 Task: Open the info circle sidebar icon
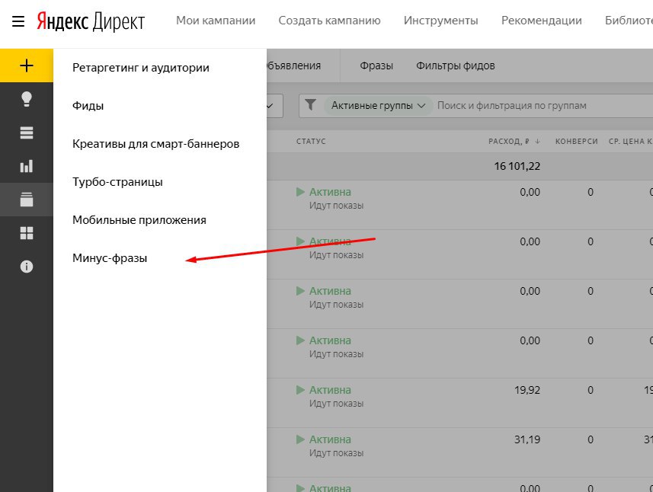click(27, 267)
